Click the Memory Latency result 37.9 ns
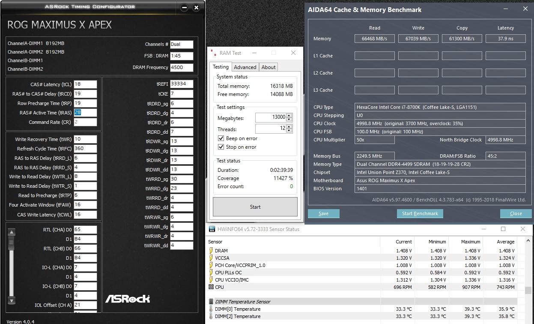 pos(506,39)
